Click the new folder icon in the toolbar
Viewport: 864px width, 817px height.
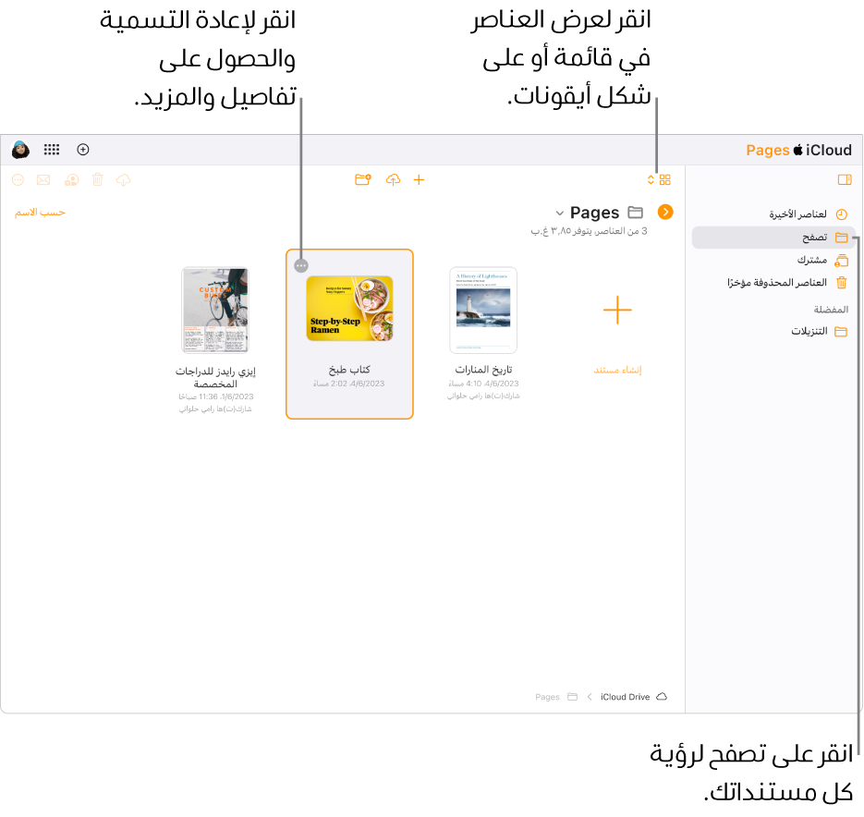[362, 180]
